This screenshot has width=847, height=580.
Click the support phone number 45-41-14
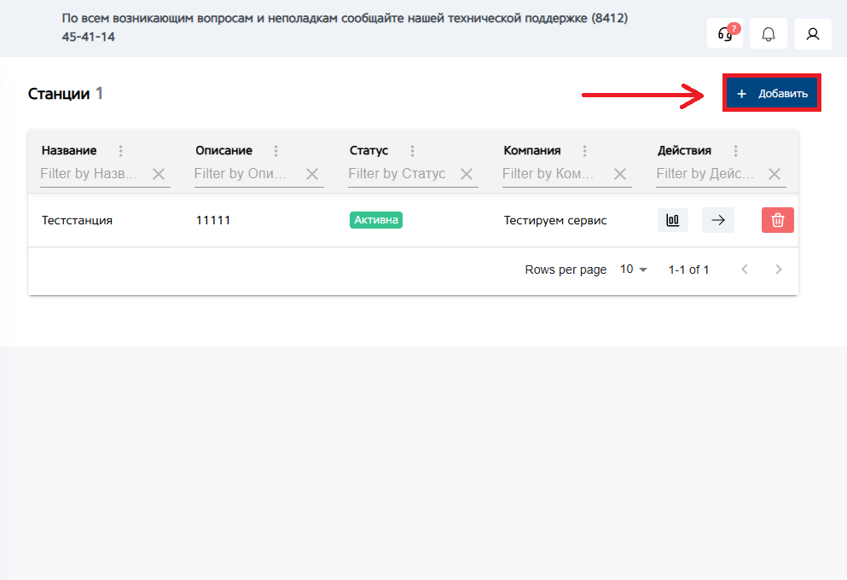tap(89, 37)
